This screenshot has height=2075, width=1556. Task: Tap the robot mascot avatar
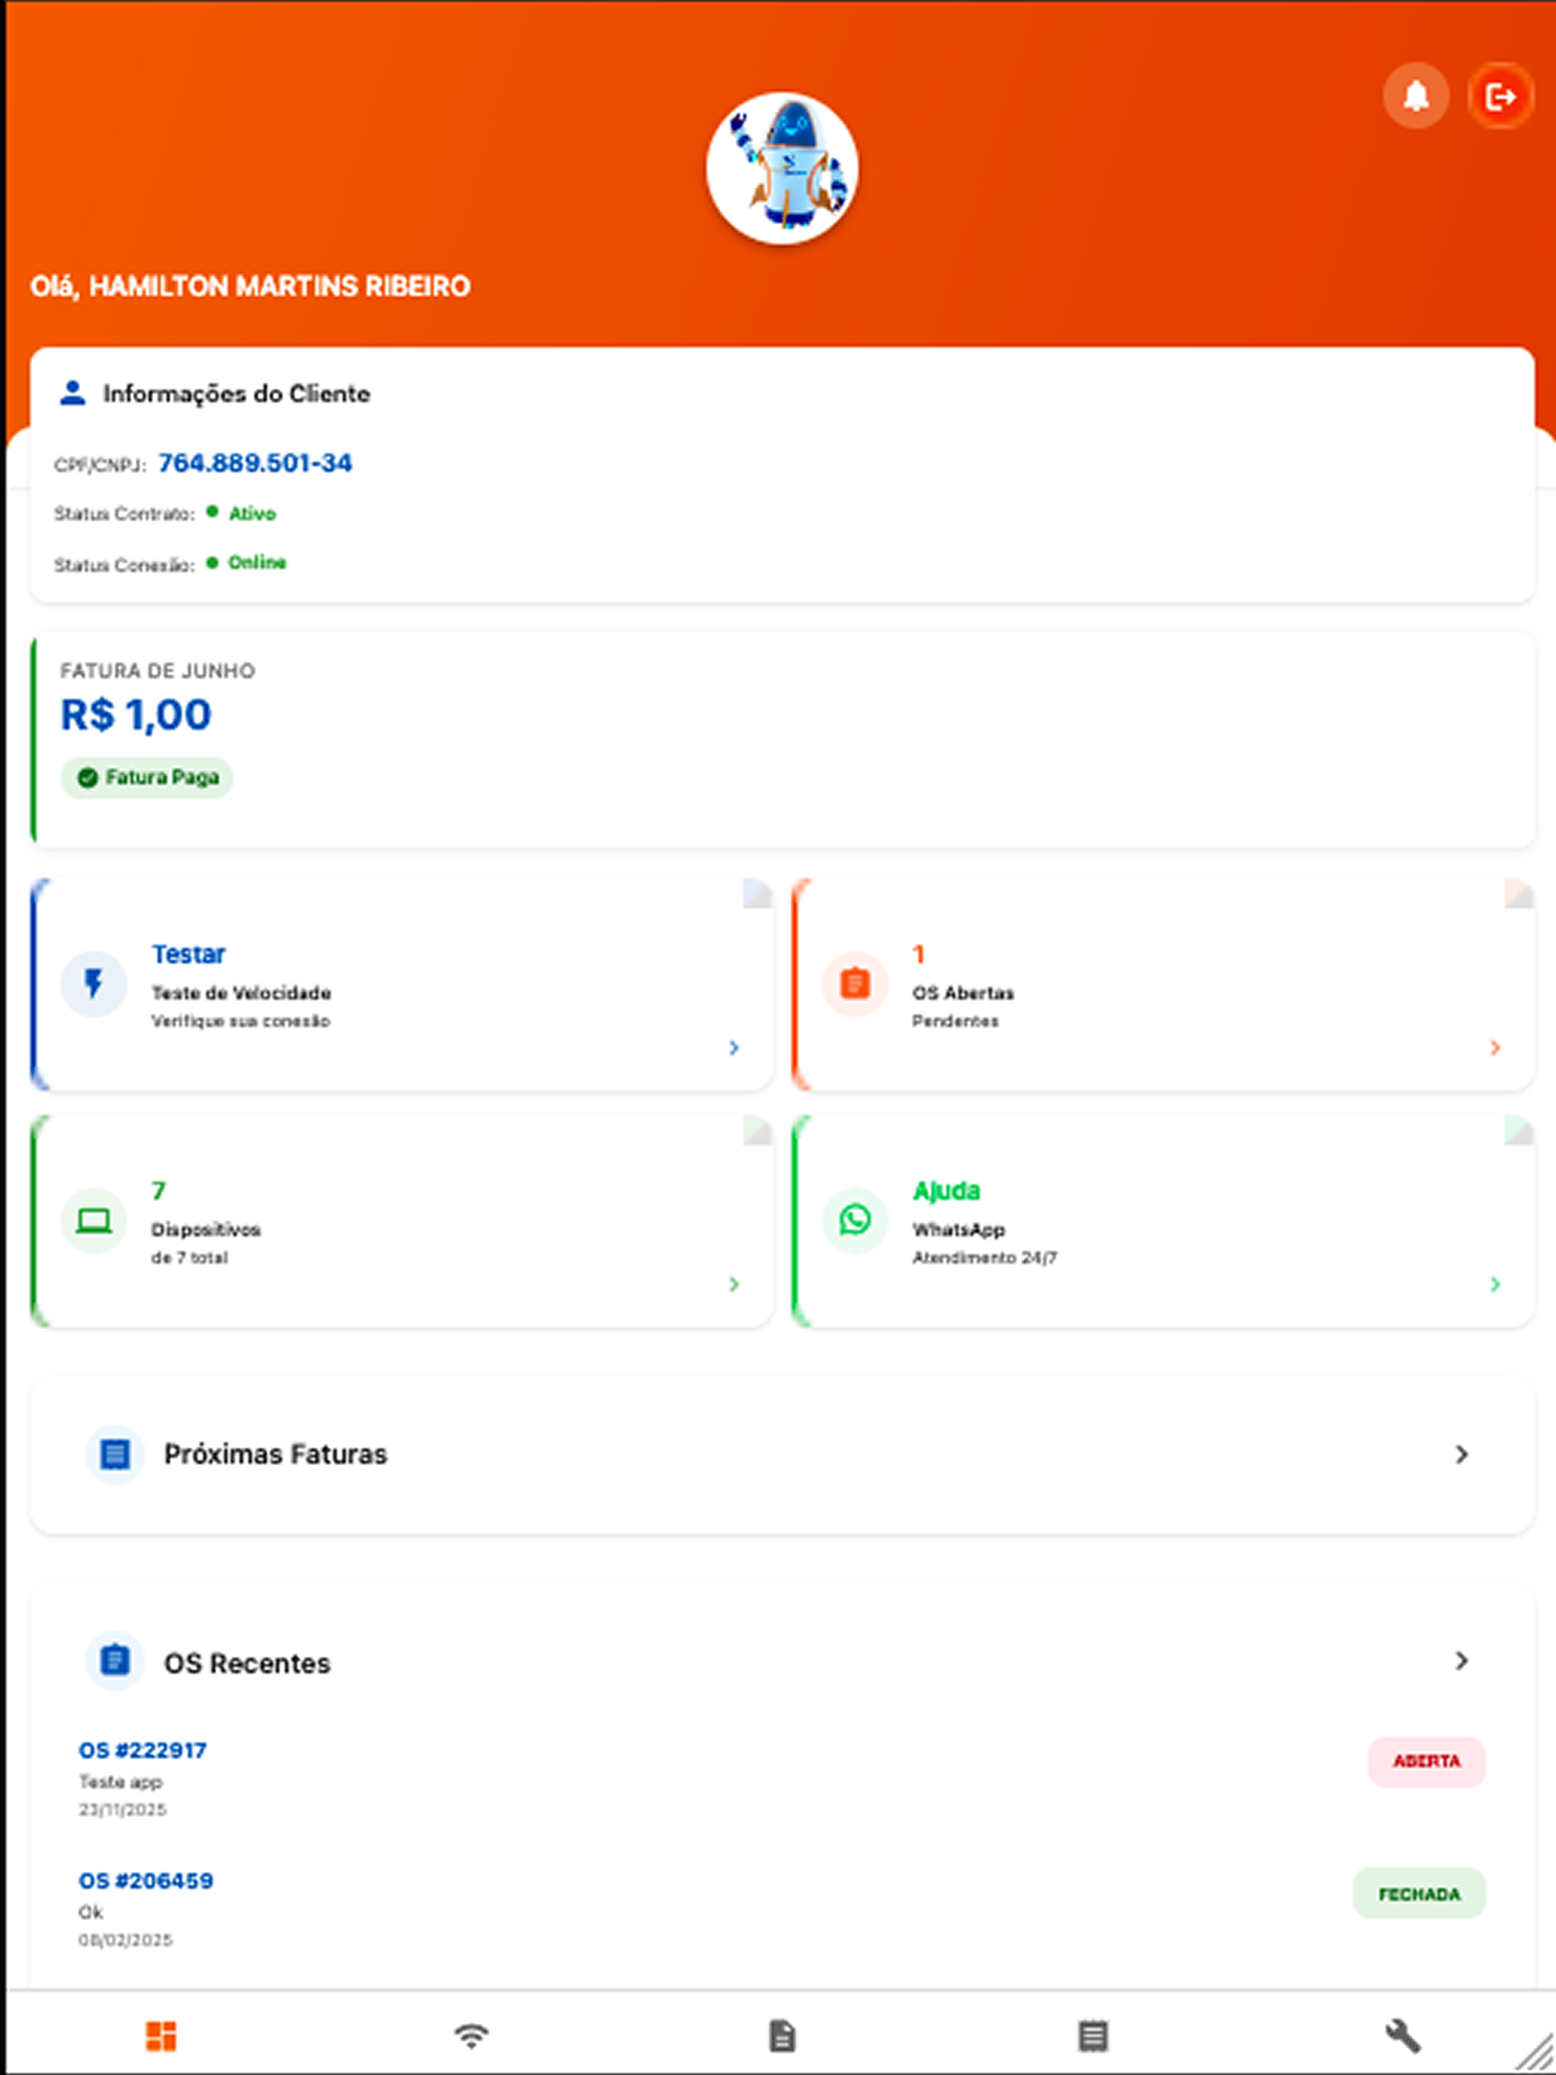[x=781, y=168]
